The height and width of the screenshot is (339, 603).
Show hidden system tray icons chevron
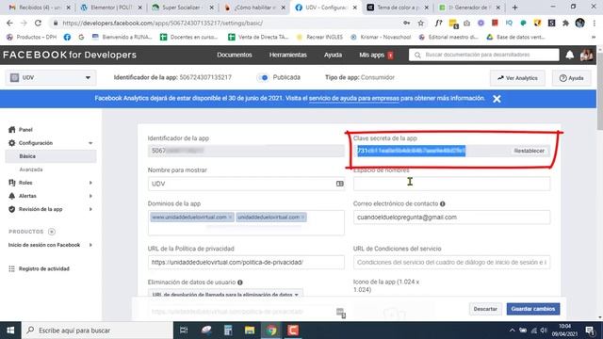(512, 331)
